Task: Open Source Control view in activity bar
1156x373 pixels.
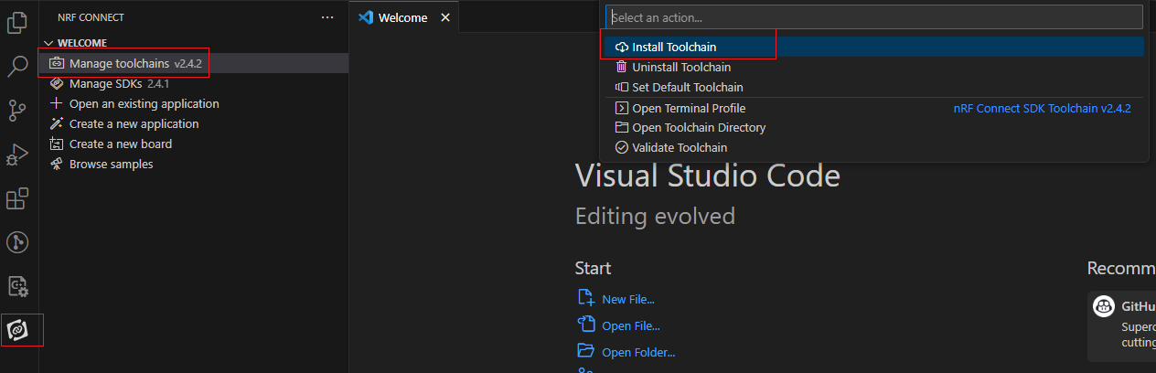Action: tap(17, 111)
